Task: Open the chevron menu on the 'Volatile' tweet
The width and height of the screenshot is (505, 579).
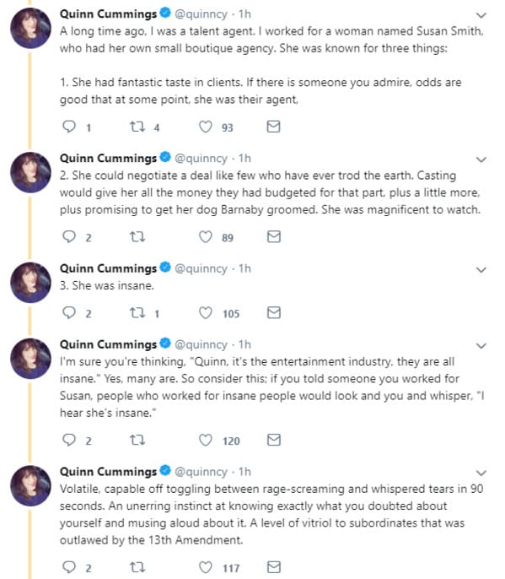Action: click(481, 473)
